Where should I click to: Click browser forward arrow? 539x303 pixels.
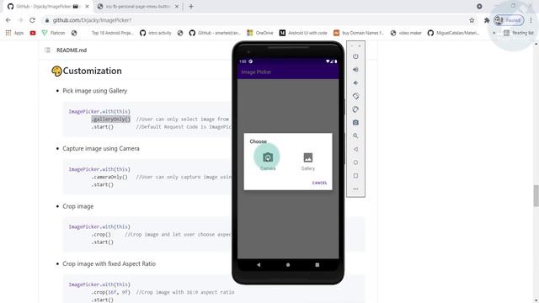point(20,20)
